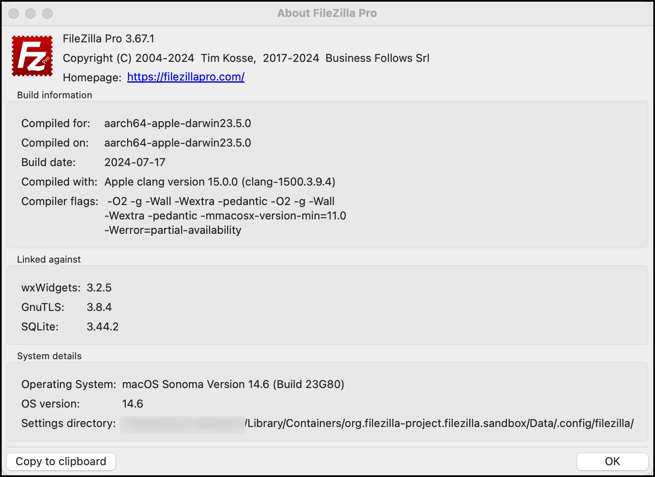This screenshot has height=477, width=655.
Task: Click the GnuTLS version 3.8.4
Action: click(x=99, y=307)
